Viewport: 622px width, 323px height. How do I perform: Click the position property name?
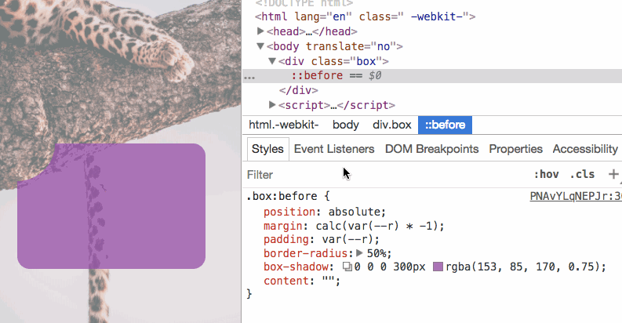[x=289, y=212]
